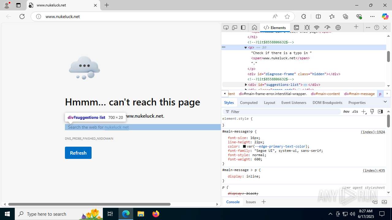
Task: Switch to the Computed tab
Action: [x=249, y=103]
